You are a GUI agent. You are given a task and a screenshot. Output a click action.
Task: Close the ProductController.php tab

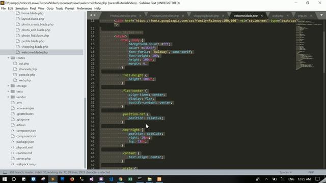point(183,16)
